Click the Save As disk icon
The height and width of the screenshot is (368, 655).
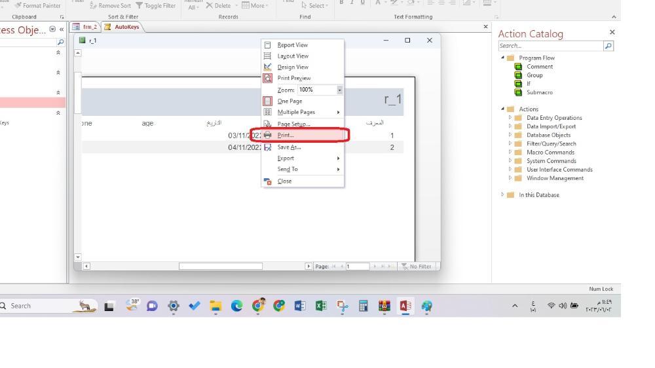pyautogui.click(x=268, y=147)
